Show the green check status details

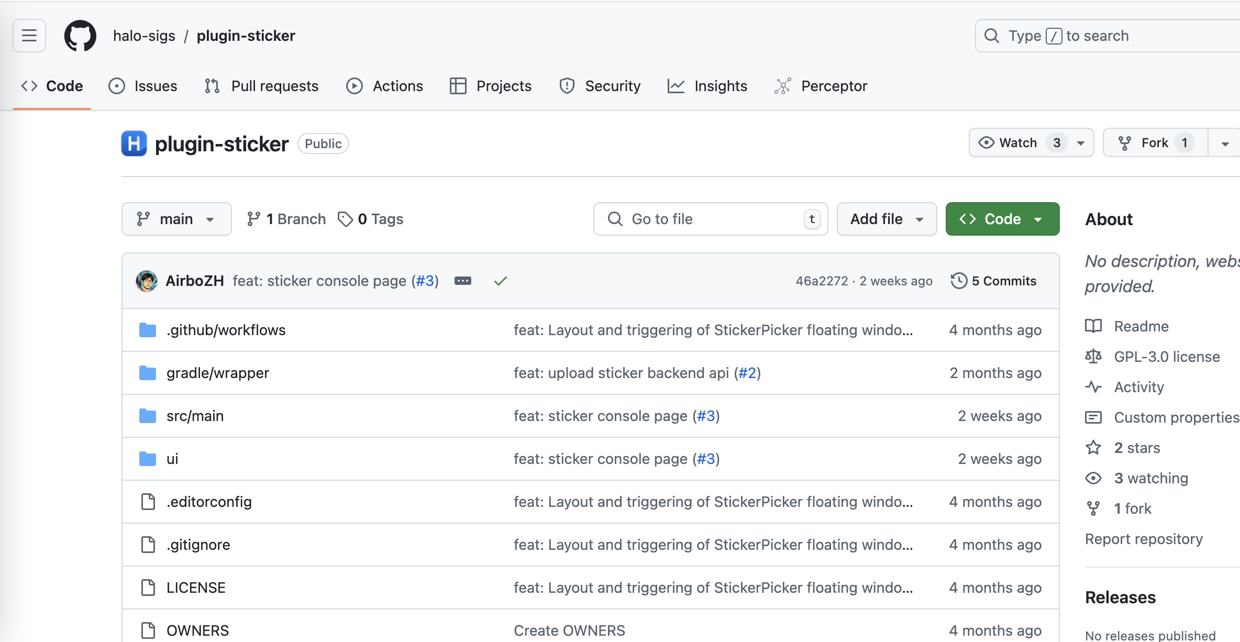coord(501,281)
